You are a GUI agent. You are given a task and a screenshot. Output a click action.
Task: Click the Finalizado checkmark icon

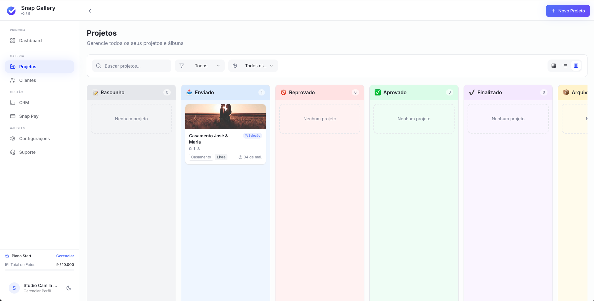(x=472, y=92)
